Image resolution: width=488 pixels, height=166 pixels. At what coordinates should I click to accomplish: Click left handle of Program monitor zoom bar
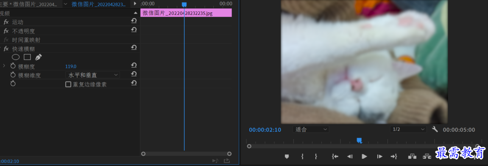249,146
